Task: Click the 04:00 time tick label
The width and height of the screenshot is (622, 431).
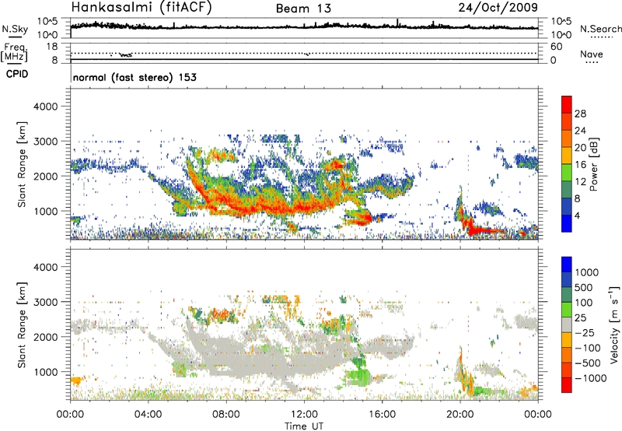Action: click(x=148, y=415)
